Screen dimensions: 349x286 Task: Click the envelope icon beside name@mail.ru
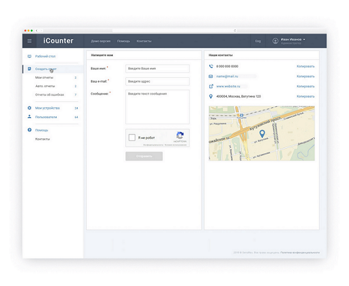pyautogui.click(x=211, y=76)
